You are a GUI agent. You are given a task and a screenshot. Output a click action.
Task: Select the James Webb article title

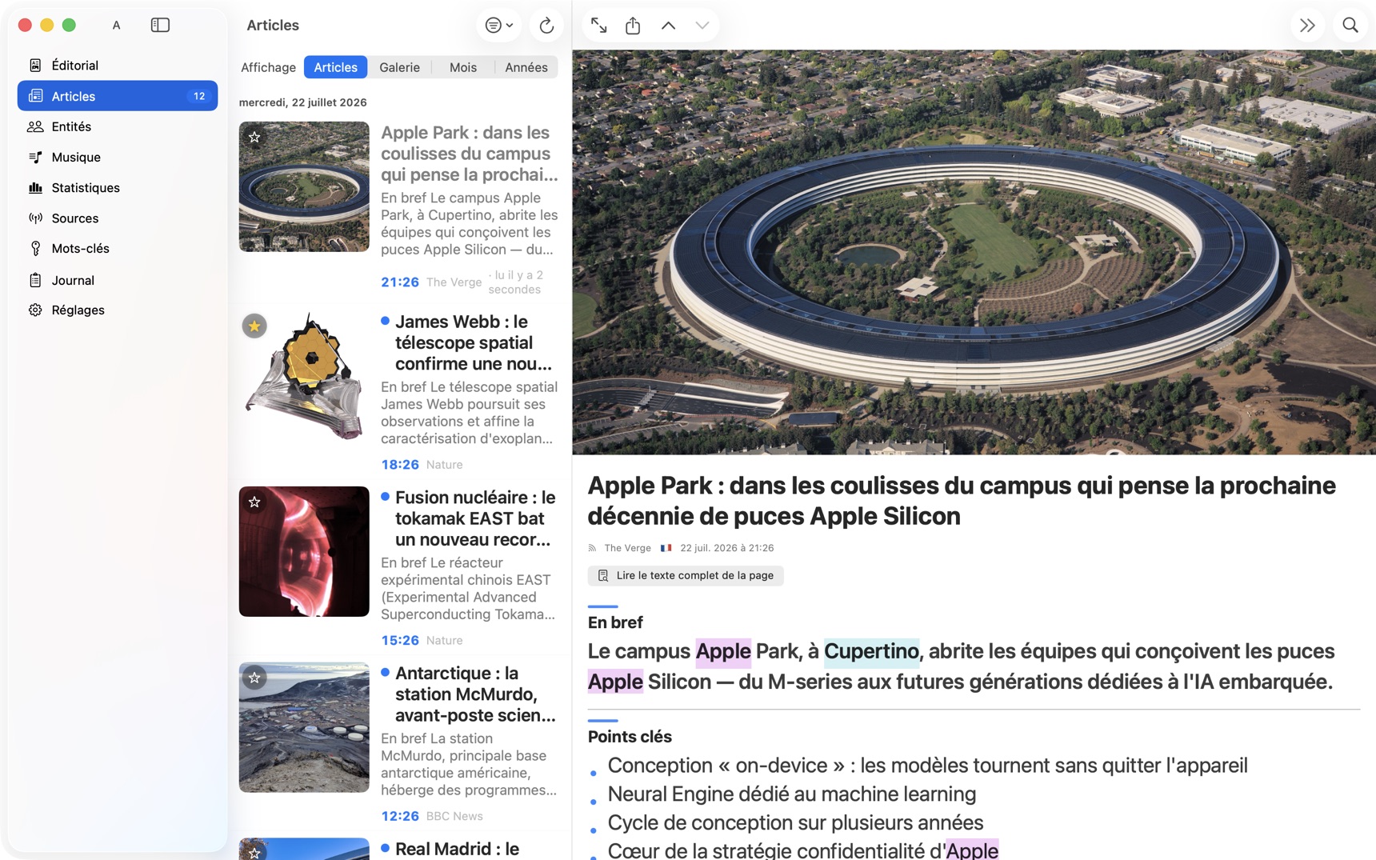474,342
